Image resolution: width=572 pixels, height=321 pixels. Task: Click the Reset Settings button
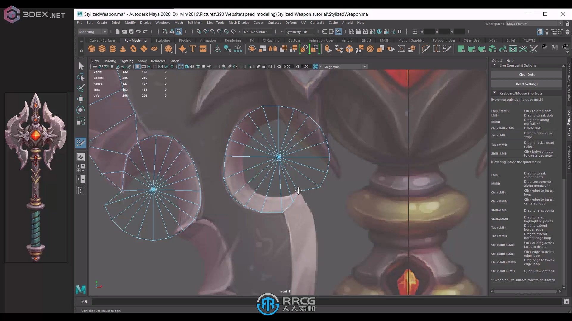(527, 84)
